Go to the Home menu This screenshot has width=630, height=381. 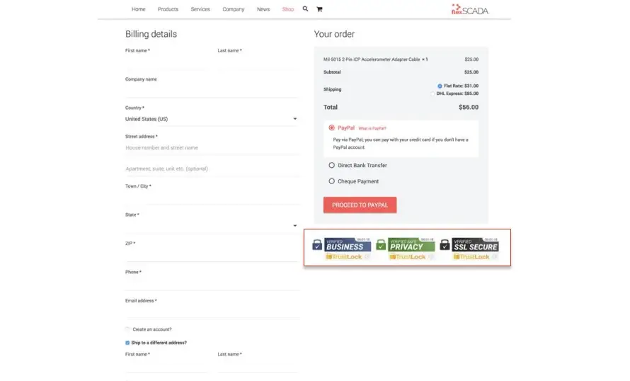(x=139, y=9)
